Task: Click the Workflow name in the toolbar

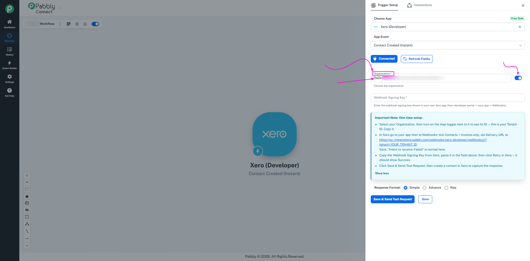Action: [x=47, y=24]
